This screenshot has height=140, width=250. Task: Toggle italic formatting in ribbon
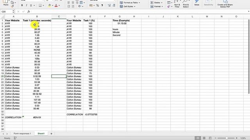[x=26, y=5]
